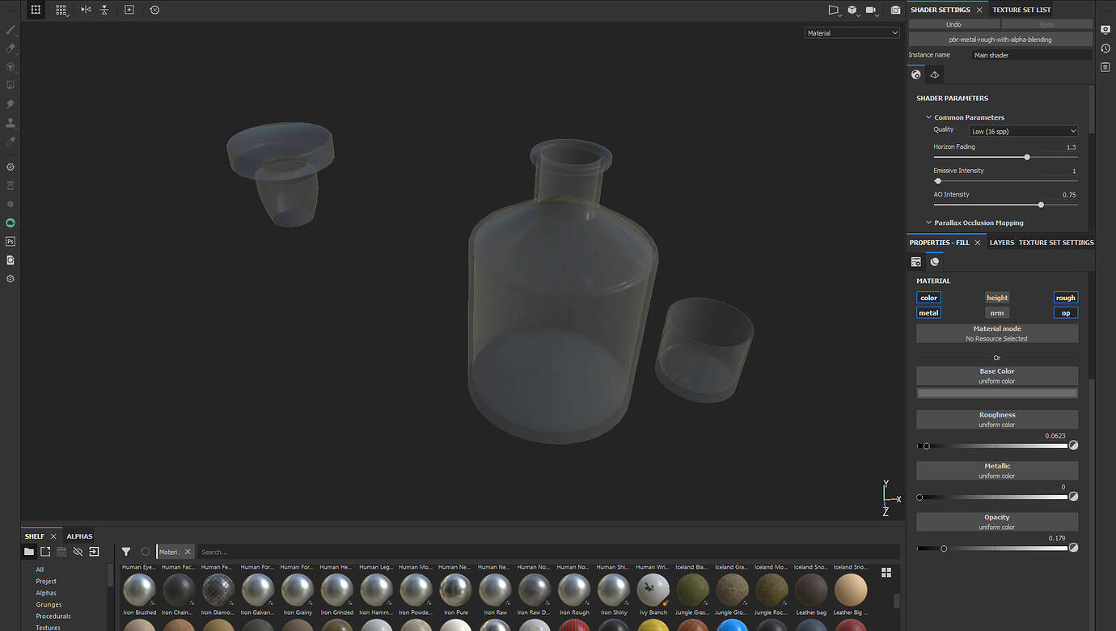Click the Photoshop export icon
Viewport: 1116px width, 631px height.
click(x=11, y=241)
